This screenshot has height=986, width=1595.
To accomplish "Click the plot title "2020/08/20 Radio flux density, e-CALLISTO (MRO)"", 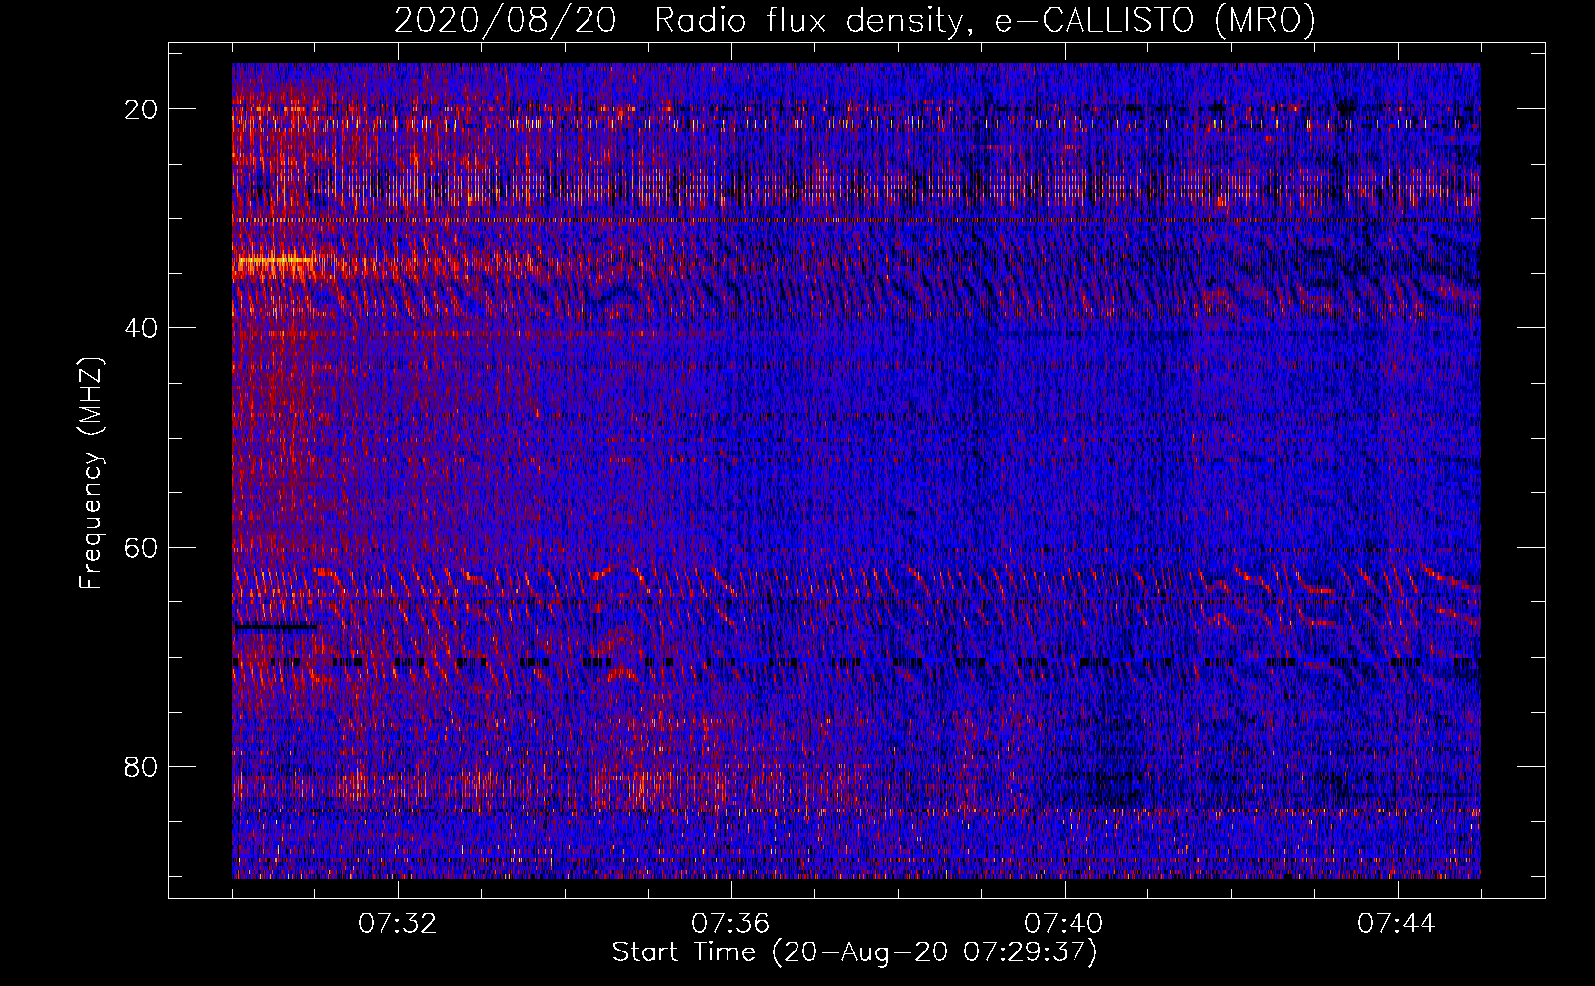I will point(855,20).
